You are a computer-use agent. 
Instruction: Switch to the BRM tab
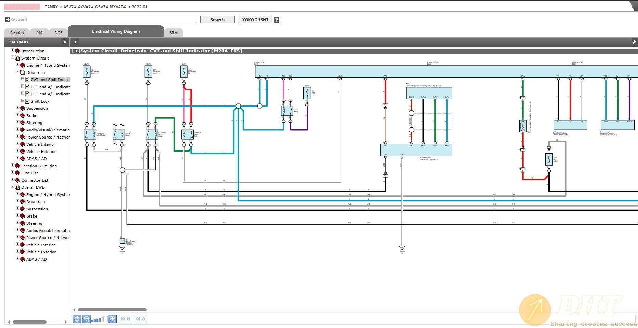point(173,33)
